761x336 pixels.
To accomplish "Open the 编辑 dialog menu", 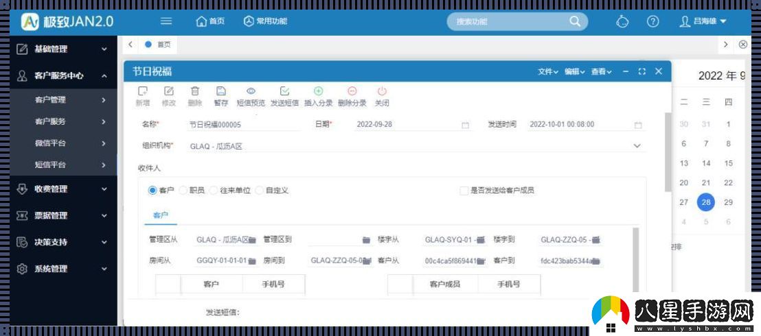I will pyautogui.click(x=574, y=71).
